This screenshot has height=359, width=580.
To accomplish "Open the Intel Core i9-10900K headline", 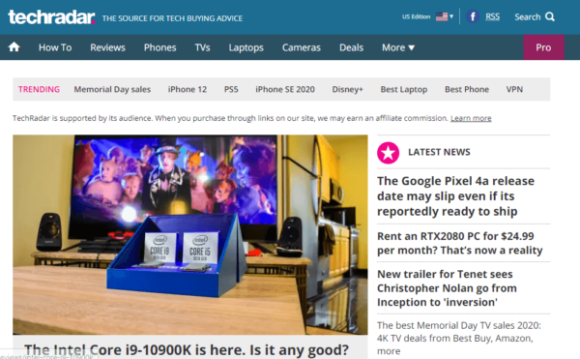I will click(x=187, y=349).
